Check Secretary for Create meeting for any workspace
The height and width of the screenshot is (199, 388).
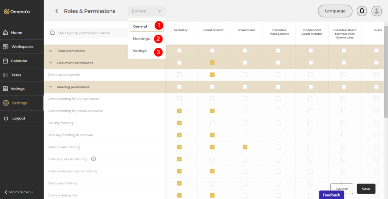click(179, 99)
